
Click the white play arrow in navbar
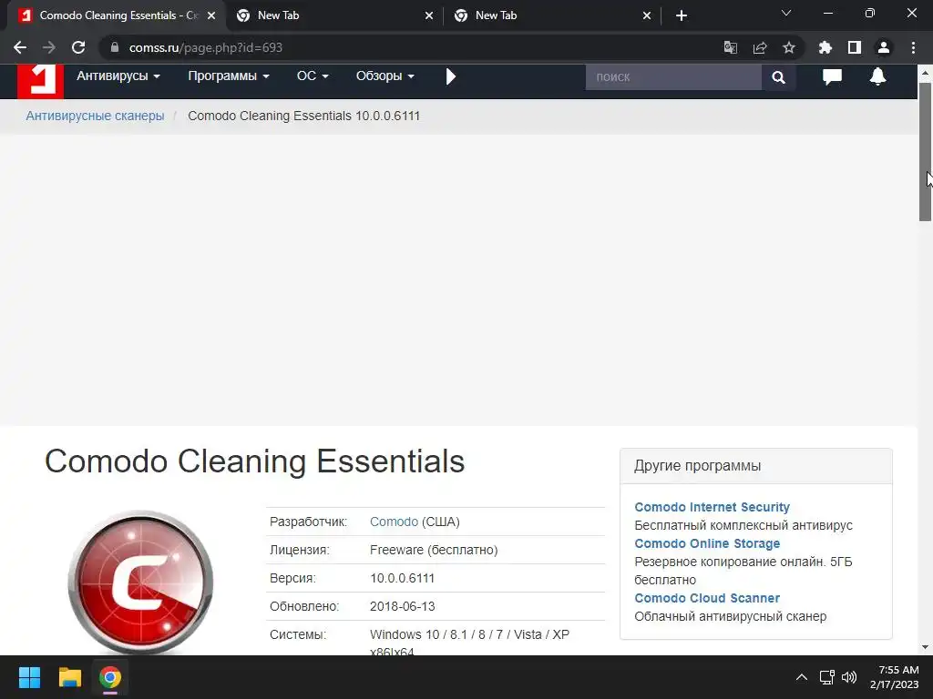pos(450,76)
